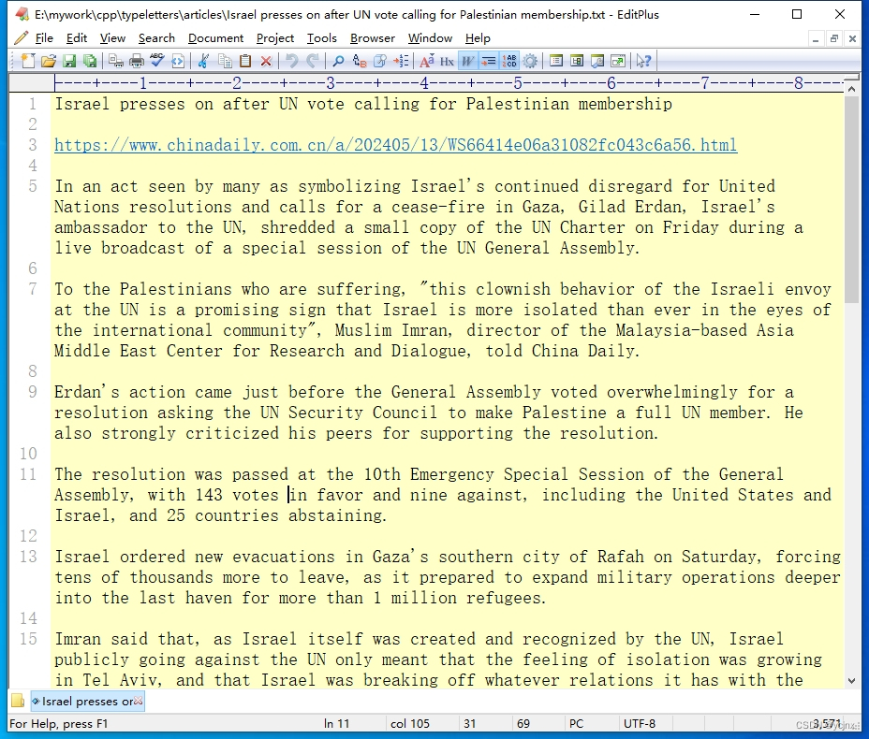Toggle Word Wrap (W) button
The width and height of the screenshot is (869, 739).
(x=468, y=61)
